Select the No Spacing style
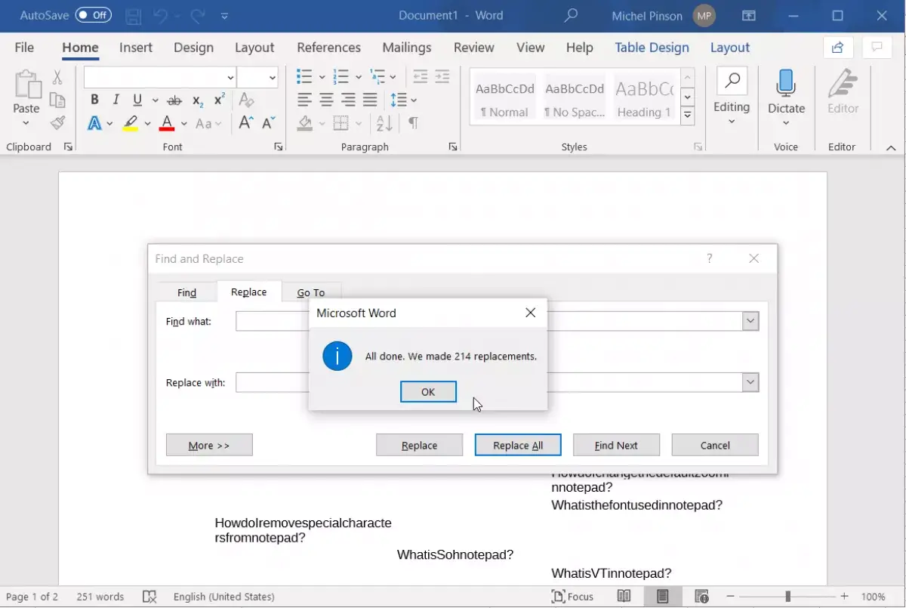The width and height of the screenshot is (906, 608). click(575, 98)
